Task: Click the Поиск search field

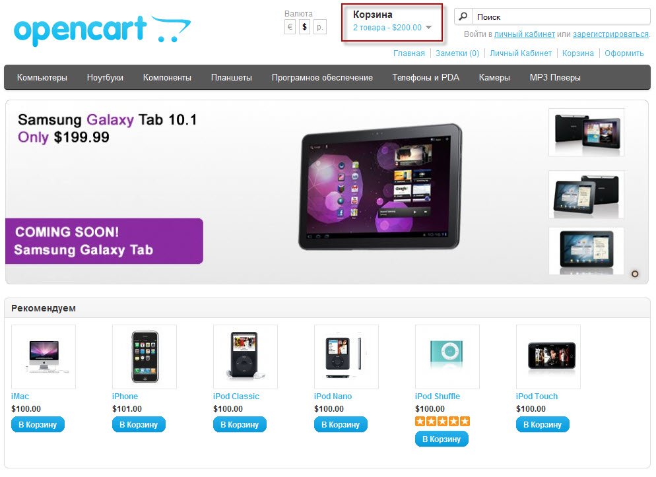Action: [562, 16]
